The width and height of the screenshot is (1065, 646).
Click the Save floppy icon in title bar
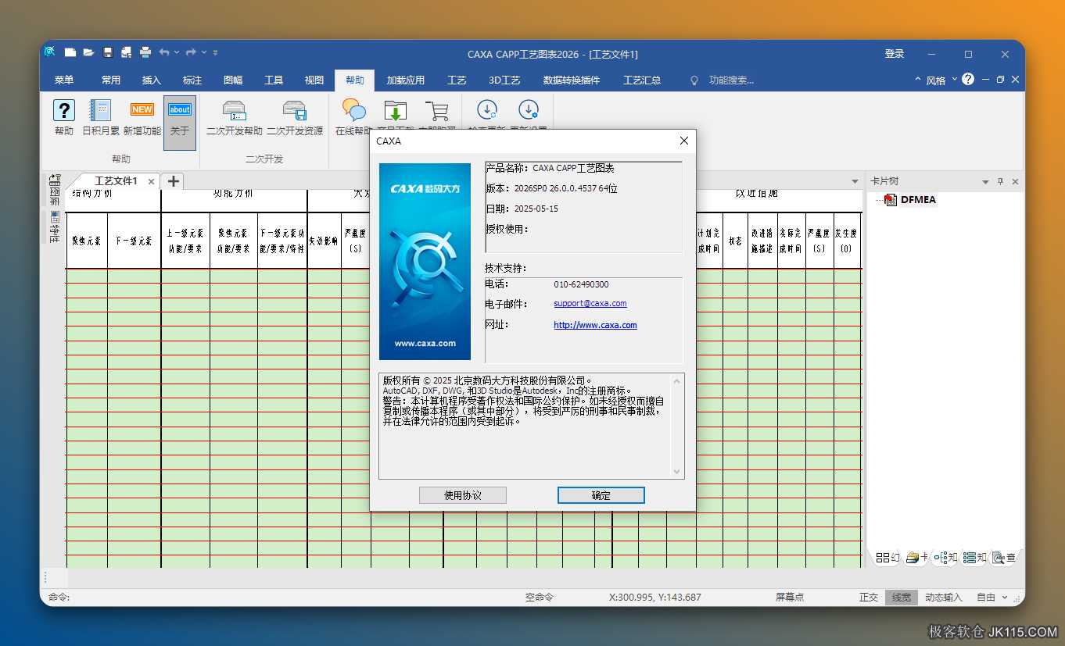click(108, 53)
